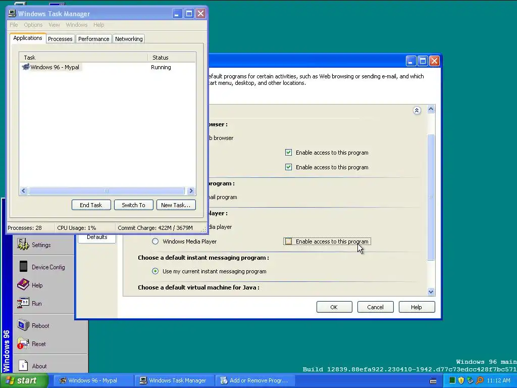Click the task list scroll-right arrow
The image size is (517, 388).
[191, 190]
